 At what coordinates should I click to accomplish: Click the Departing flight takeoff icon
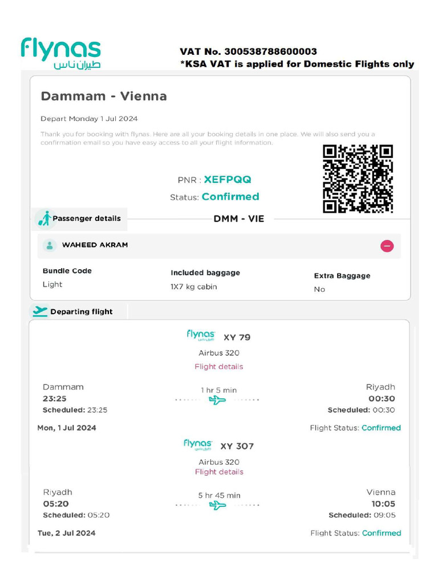(x=40, y=311)
